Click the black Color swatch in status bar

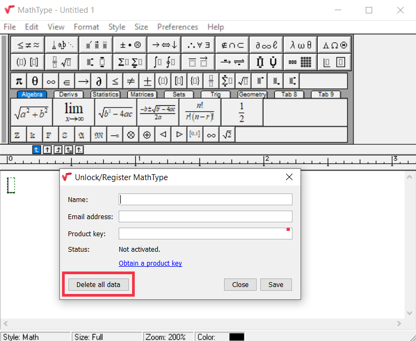(236, 337)
